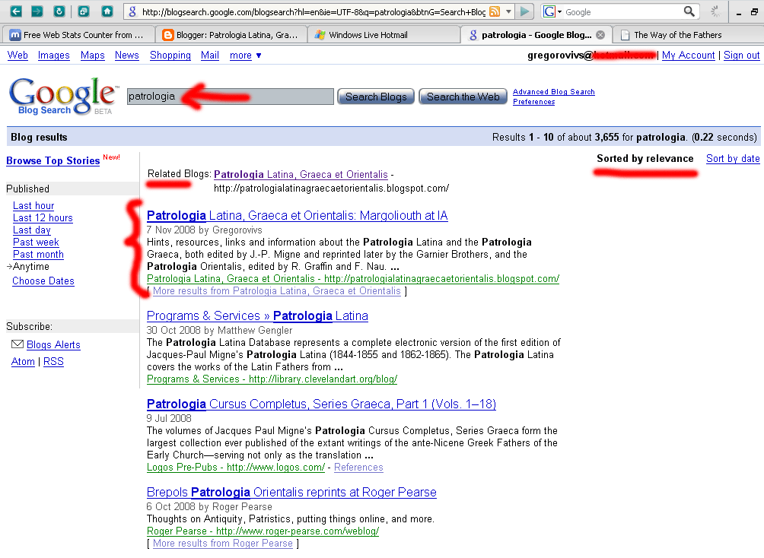
Task: Filter results by Last 12 hours
Action: pyautogui.click(x=43, y=217)
